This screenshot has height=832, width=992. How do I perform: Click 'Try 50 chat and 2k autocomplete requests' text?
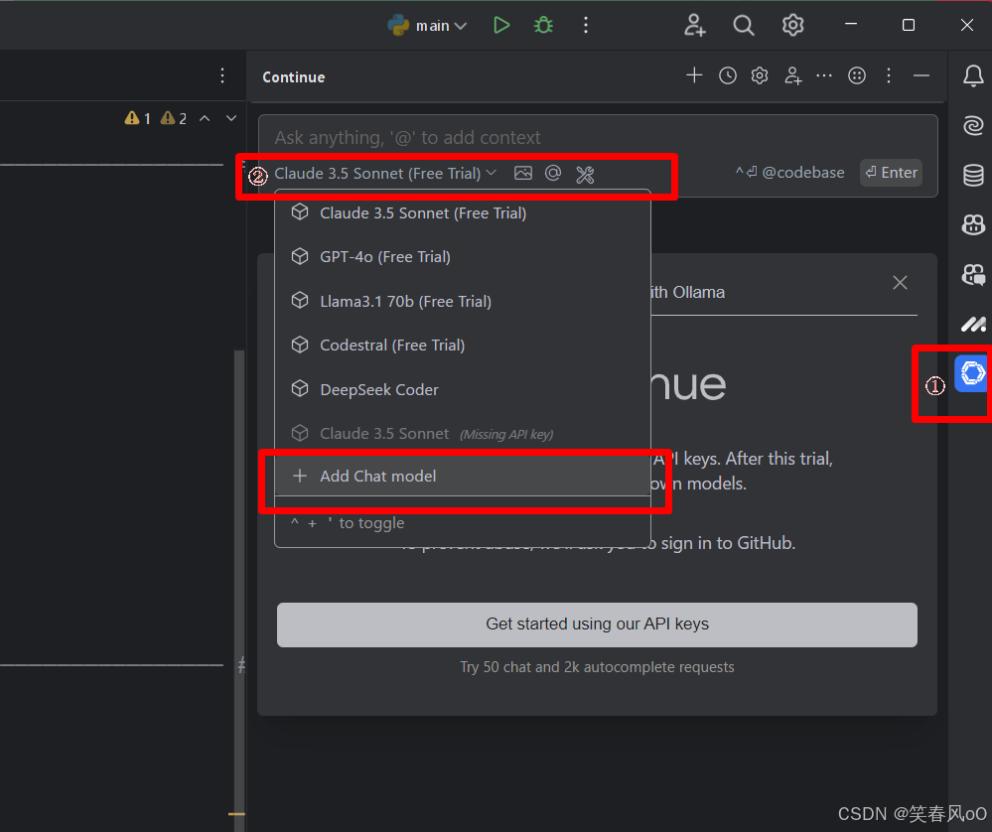pyautogui.click(x=597, y=667)
